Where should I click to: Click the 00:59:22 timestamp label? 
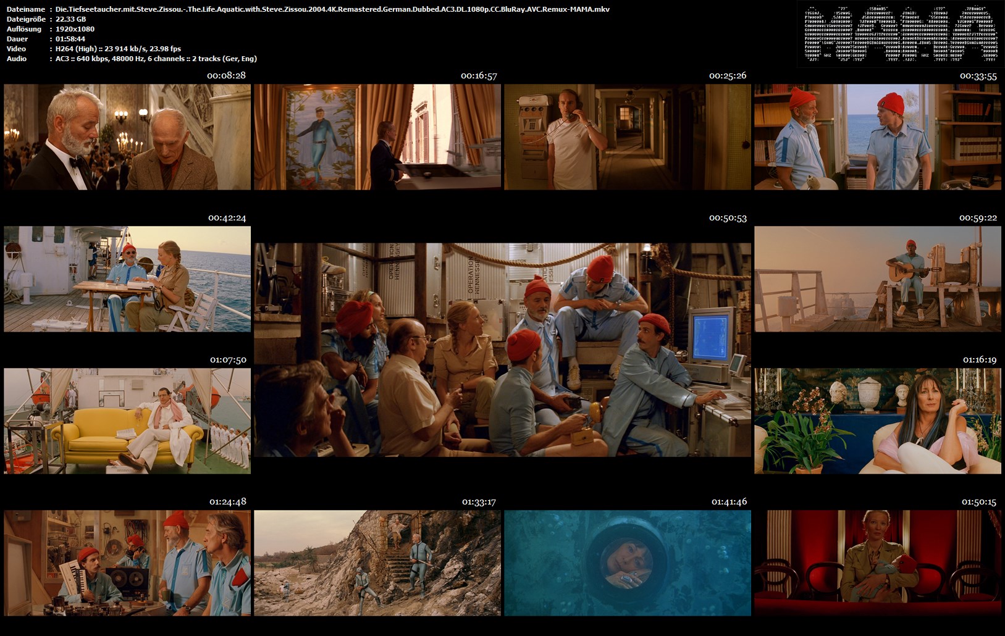click(978, 217)
